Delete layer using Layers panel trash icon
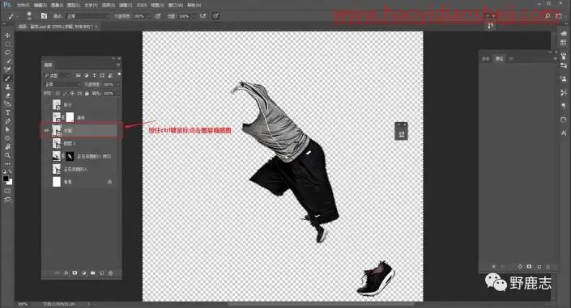Screen dimensions: 571x308 [111, 272]
